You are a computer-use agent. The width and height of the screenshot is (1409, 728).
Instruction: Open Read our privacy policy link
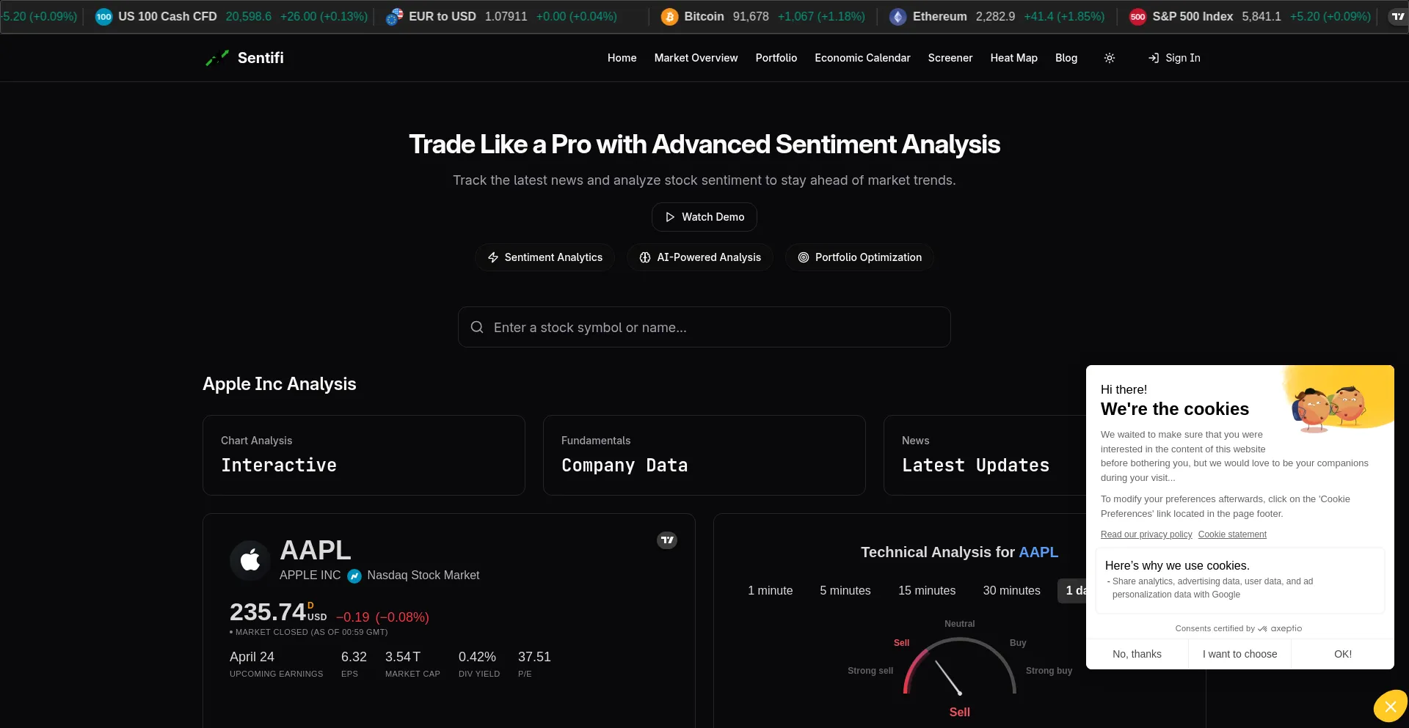pos(1146,534)
